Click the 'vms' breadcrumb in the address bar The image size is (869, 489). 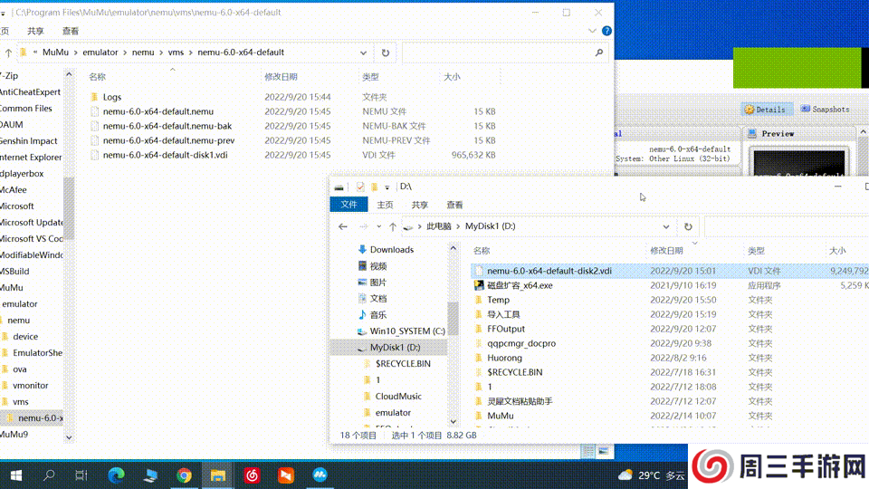[174, 53]
